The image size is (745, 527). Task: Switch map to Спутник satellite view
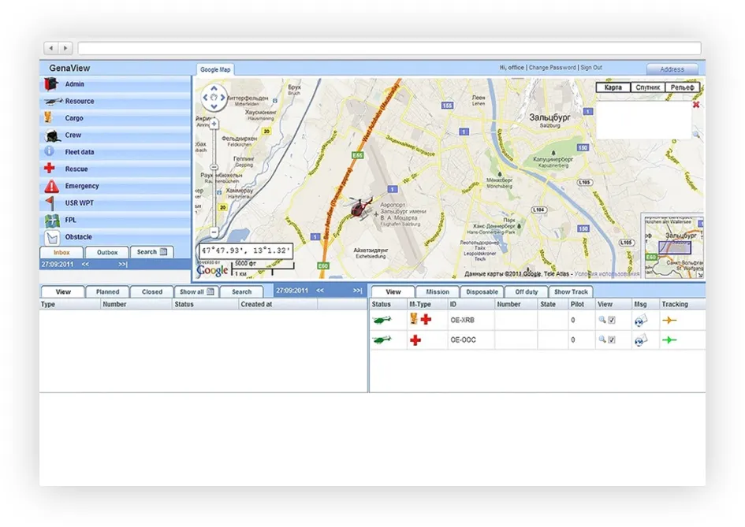click(x=647, y=87)
